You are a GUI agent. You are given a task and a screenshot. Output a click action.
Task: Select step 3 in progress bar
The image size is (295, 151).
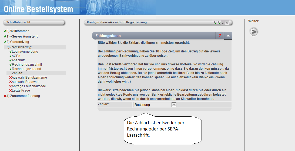(223, 22)
